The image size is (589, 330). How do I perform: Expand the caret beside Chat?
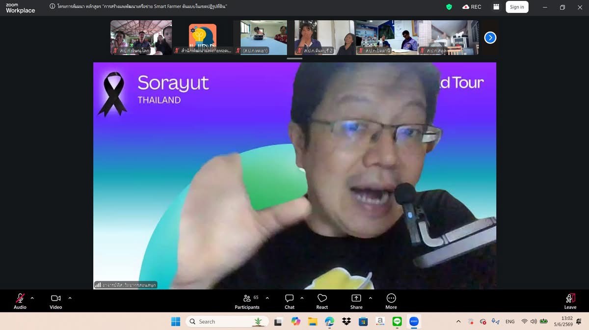[x=302, y=298]
